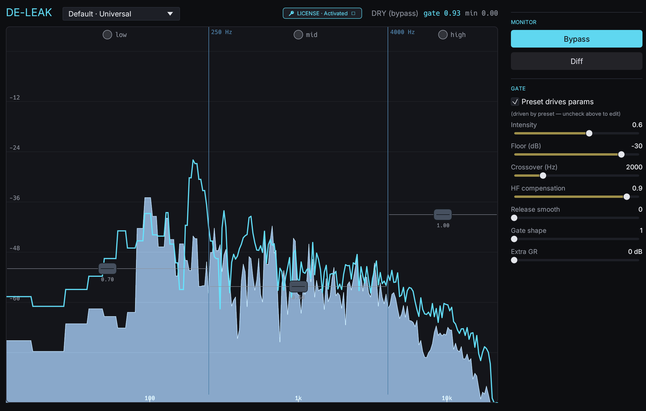Uncheck the Preset drives params checkbox
Screen dimensions: 646x411
(515, 102)
